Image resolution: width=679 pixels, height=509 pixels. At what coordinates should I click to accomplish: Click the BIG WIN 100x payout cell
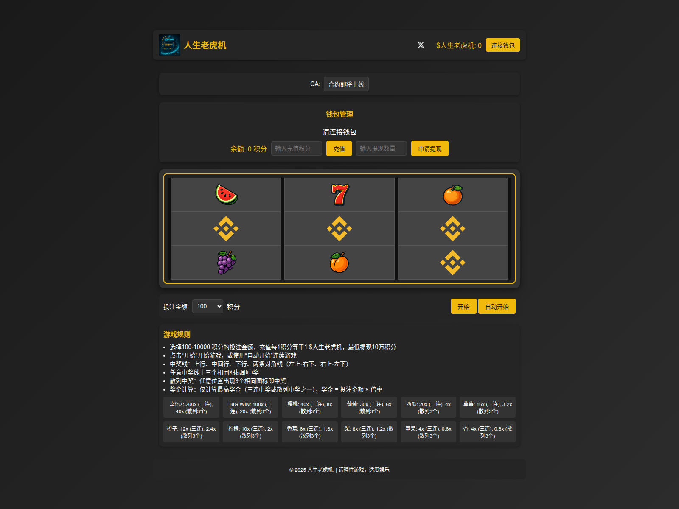tap(250, 407)
